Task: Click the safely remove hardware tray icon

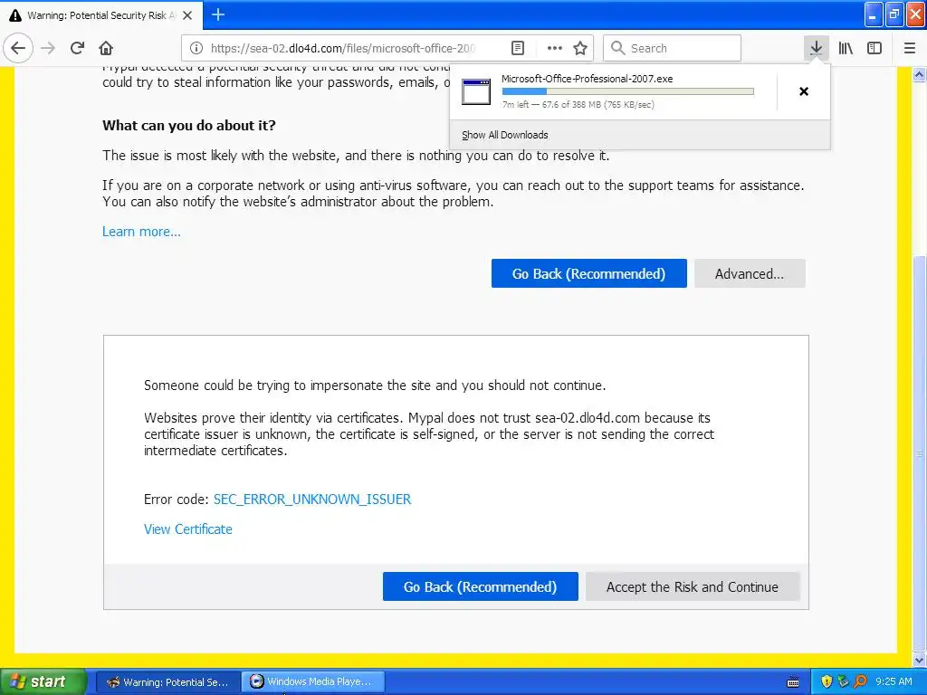Action: (843, 682)
